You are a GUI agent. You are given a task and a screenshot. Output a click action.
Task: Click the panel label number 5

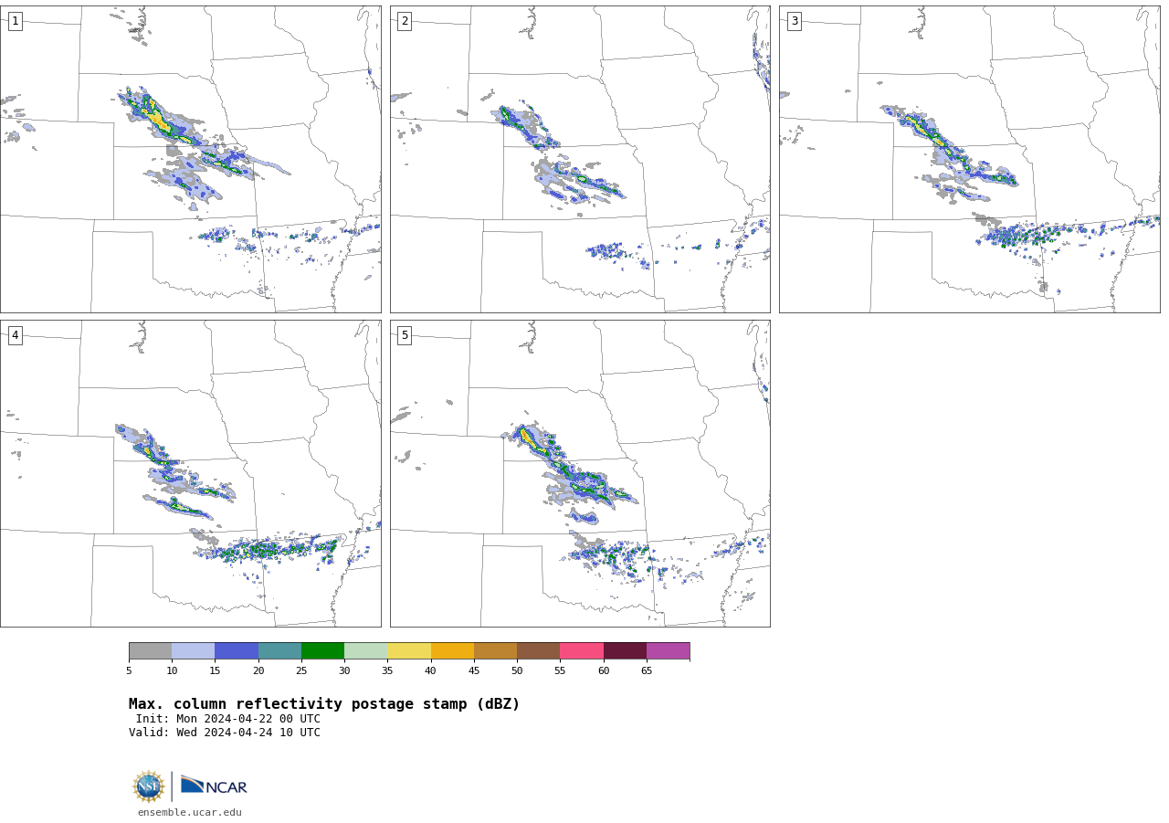pyautogui.click(x=405, y=335)
